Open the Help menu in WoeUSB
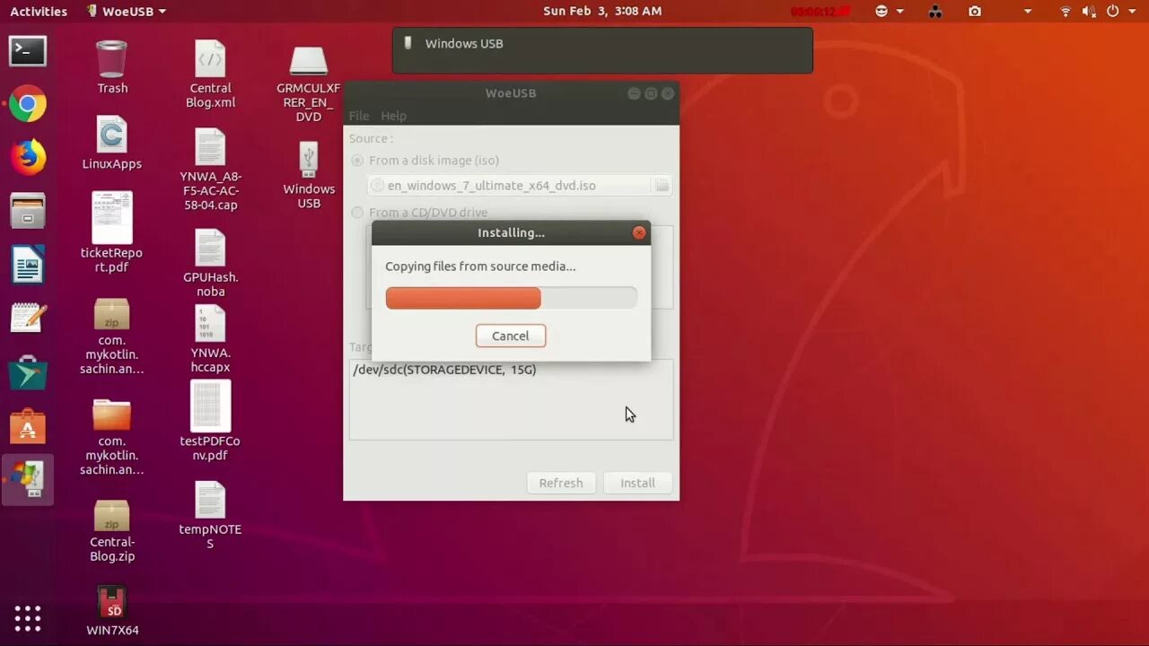The width and height of the screenshot is (1149, 646). [x=393, y=116]
